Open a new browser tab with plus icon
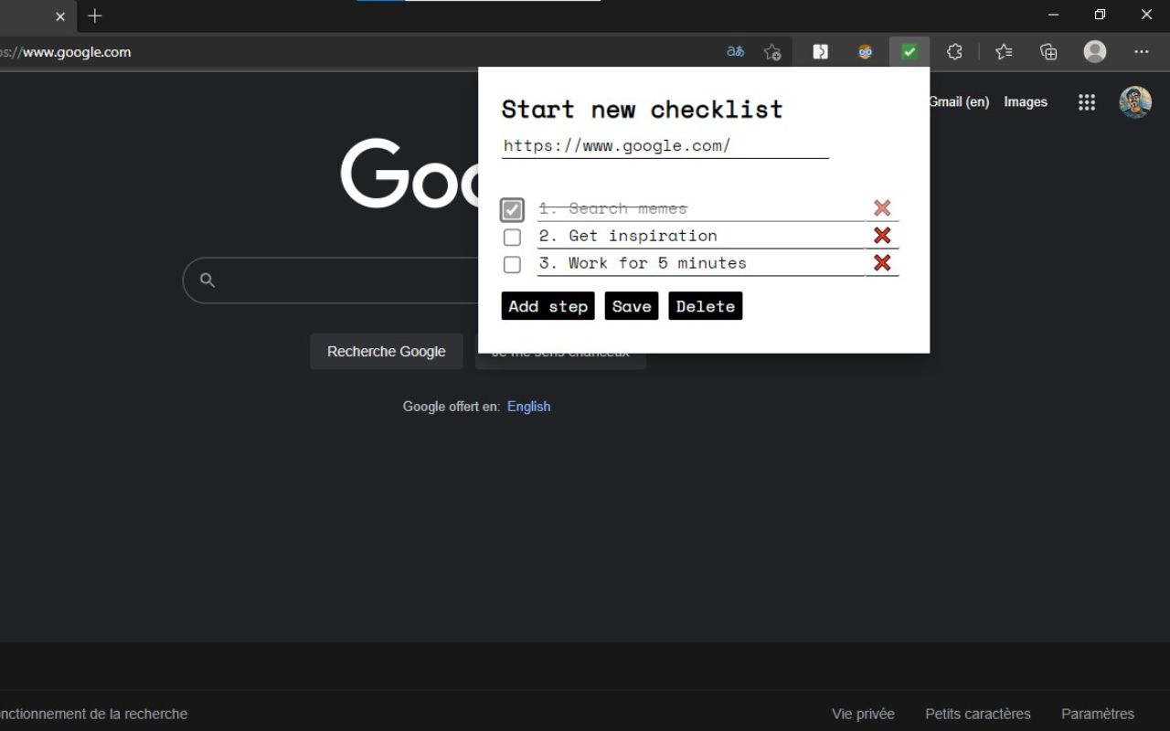 click(95, 16)
